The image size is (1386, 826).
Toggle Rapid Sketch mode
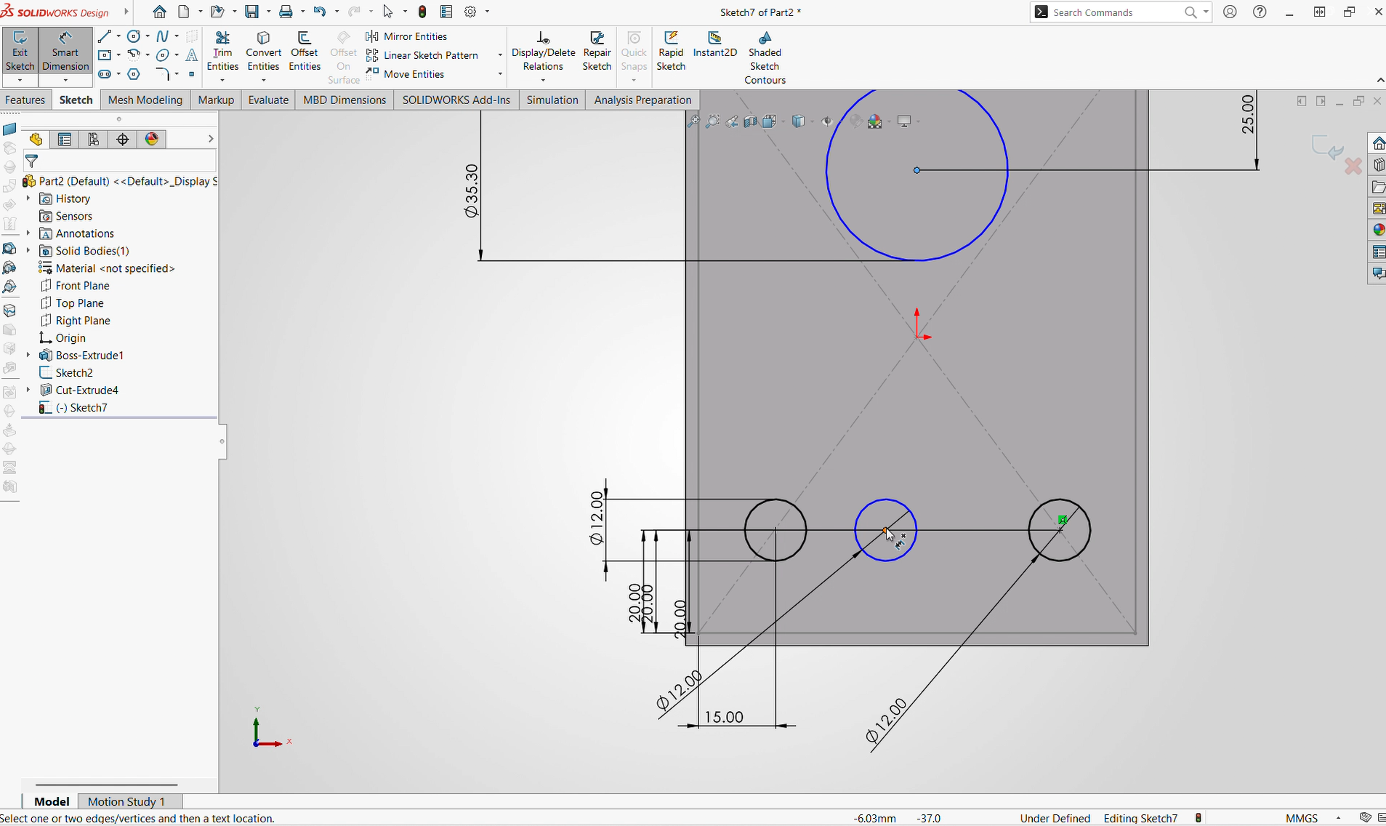671,52
